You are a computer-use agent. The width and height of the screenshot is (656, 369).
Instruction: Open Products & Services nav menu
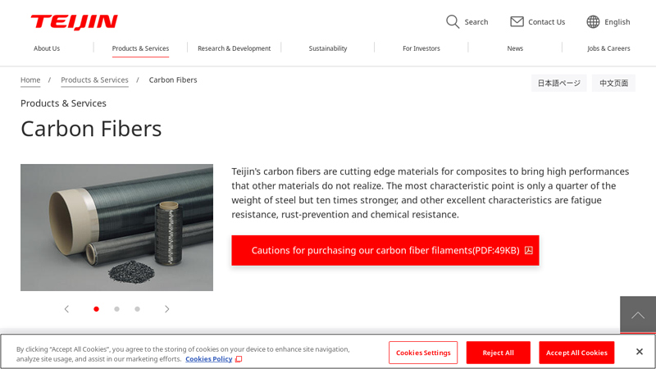(140, 48)
